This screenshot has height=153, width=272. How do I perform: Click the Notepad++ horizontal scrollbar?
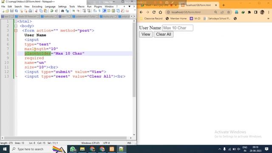click(x=65, y=138)
